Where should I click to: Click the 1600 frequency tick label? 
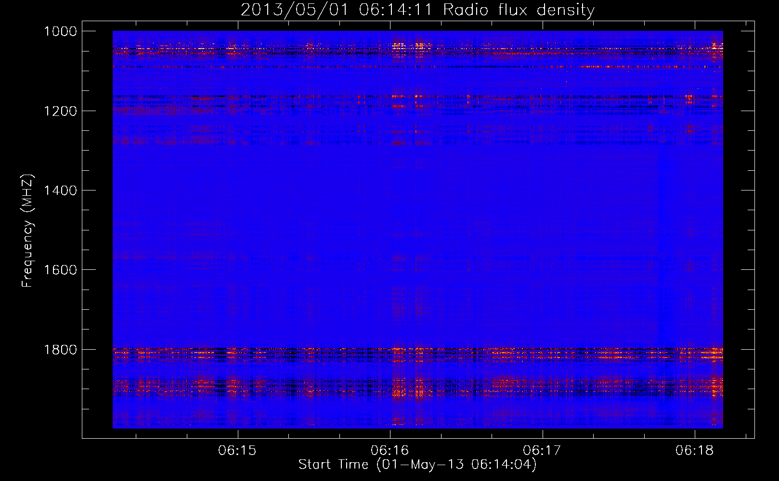[60, 270]
